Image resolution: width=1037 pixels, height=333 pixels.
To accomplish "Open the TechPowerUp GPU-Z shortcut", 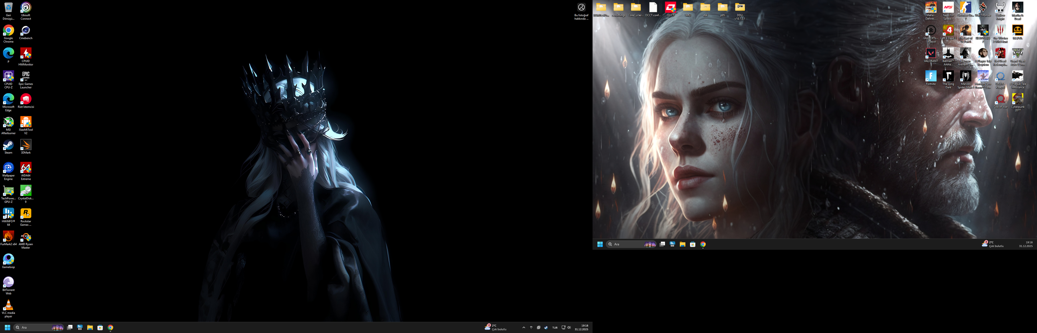I will pos(8,195).
